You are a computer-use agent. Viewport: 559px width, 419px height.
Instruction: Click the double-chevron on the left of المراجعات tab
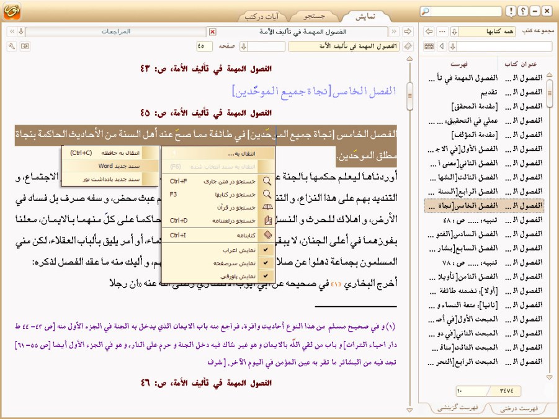[12, 32]
